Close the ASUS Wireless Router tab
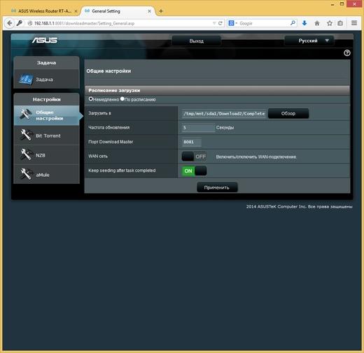 (x=76, y=11)
